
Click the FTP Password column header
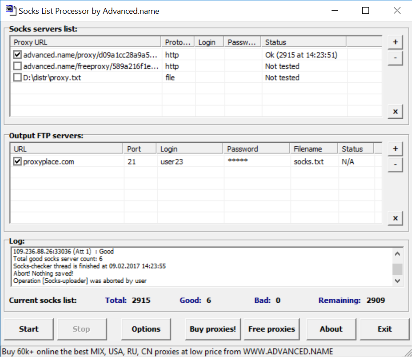(x=256, y=149)
